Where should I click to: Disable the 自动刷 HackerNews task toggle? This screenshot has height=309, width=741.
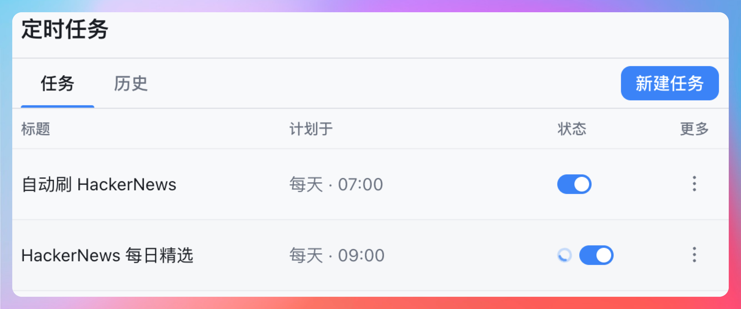pos(574,184)
